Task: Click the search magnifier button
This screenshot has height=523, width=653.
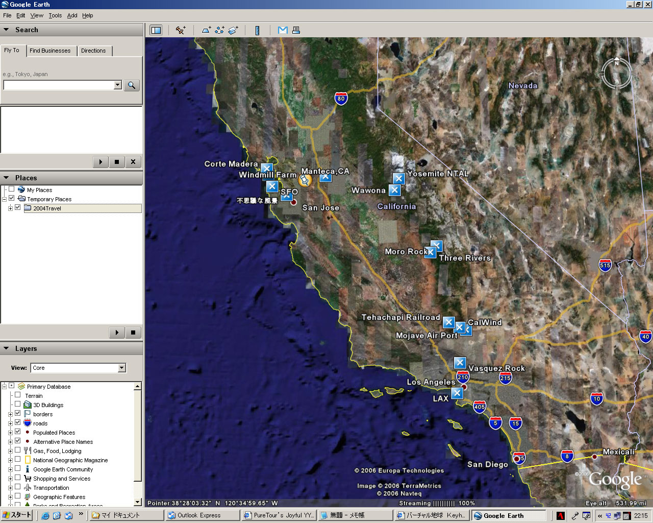Action: tap(132, 85)
